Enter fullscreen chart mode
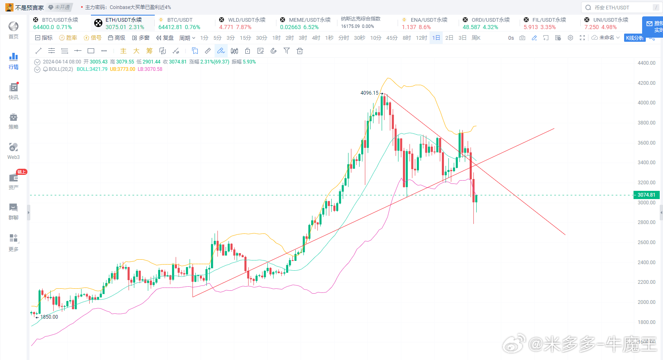The width and height of the screenshot is (663, 360). click(x=582, y=38)
